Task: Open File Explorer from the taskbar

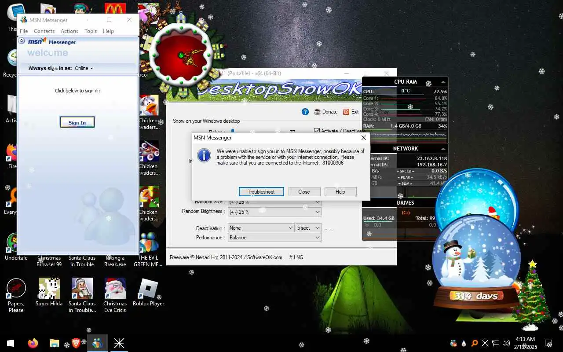Action: click(54, 343)
